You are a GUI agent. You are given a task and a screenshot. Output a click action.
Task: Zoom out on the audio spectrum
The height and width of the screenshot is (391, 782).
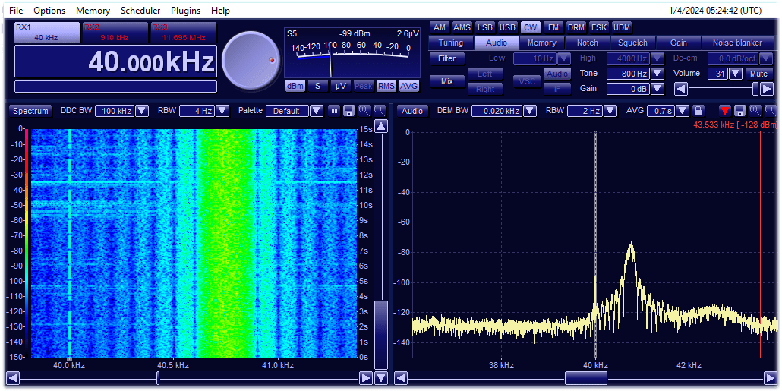[771, 111]
